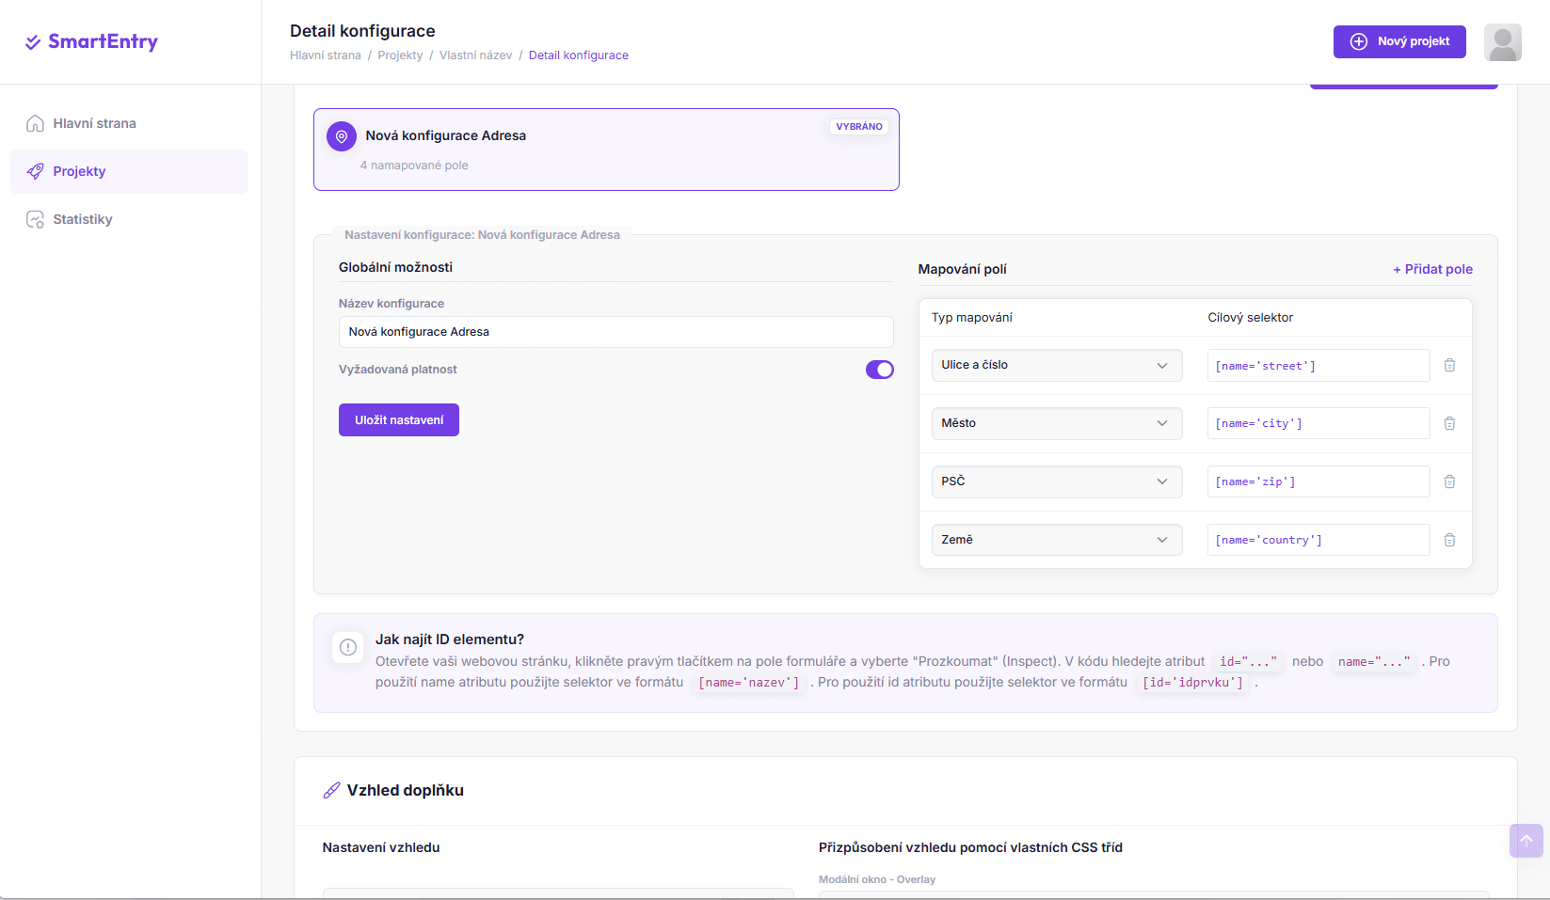The height and width of the screenshot is (900, 1550).
Task: Click the scroll-to-top arrow button
Action: pos(1526,840)
